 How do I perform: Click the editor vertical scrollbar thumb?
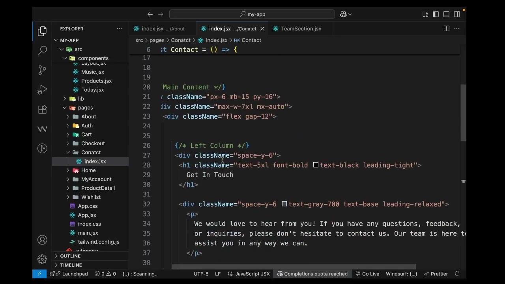(464, 113)
